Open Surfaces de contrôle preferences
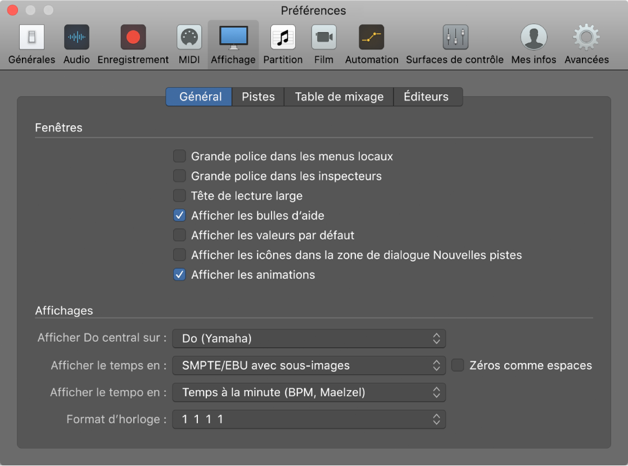This screenshot has width=628, height=466. [455, 45]
